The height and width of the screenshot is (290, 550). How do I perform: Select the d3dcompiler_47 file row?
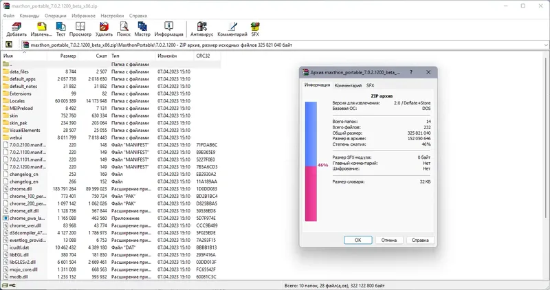111,233
